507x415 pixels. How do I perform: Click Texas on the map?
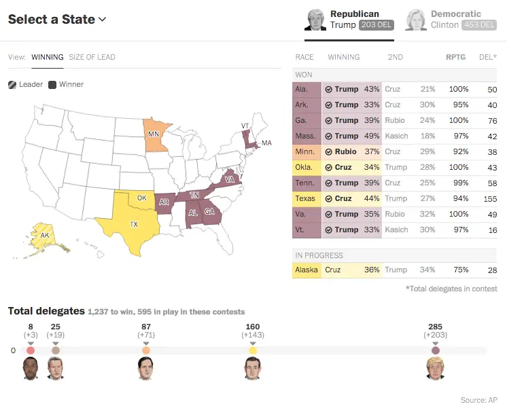pos(133,224)
